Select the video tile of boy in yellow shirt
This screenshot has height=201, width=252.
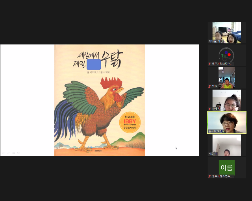pyautogui.click(x=227, y=78)
